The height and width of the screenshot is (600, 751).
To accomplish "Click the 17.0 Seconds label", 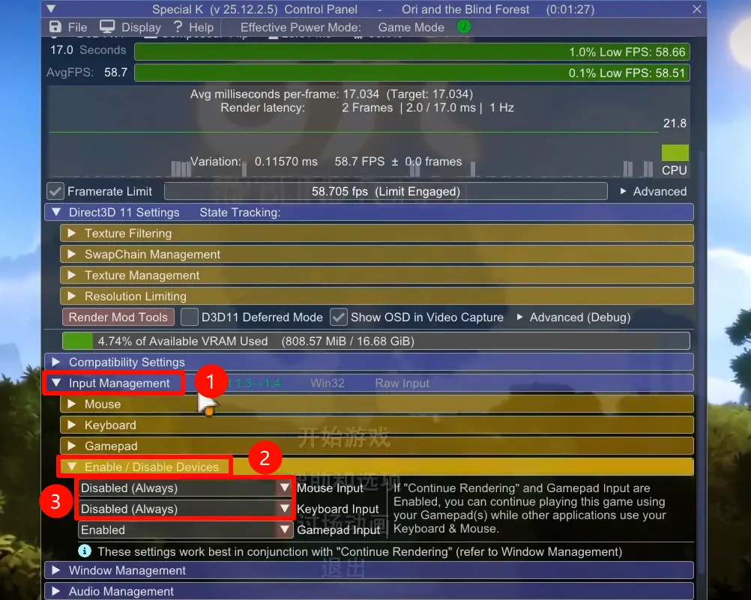I will (x=88, y=49).
